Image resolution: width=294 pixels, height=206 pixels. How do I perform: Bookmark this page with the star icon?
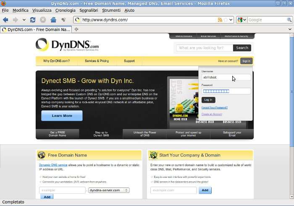[226, 20]
